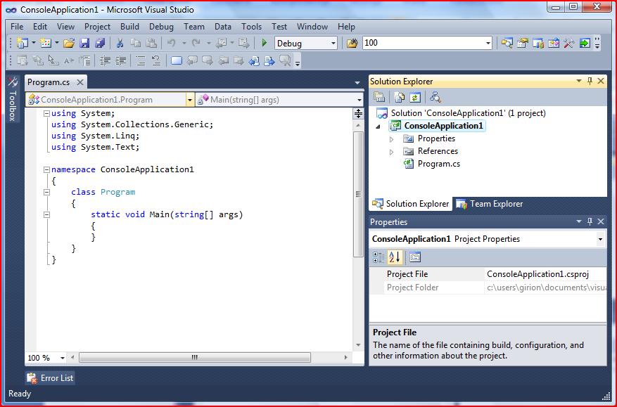Click the Uncomment selected lines icon

point(156,60)
